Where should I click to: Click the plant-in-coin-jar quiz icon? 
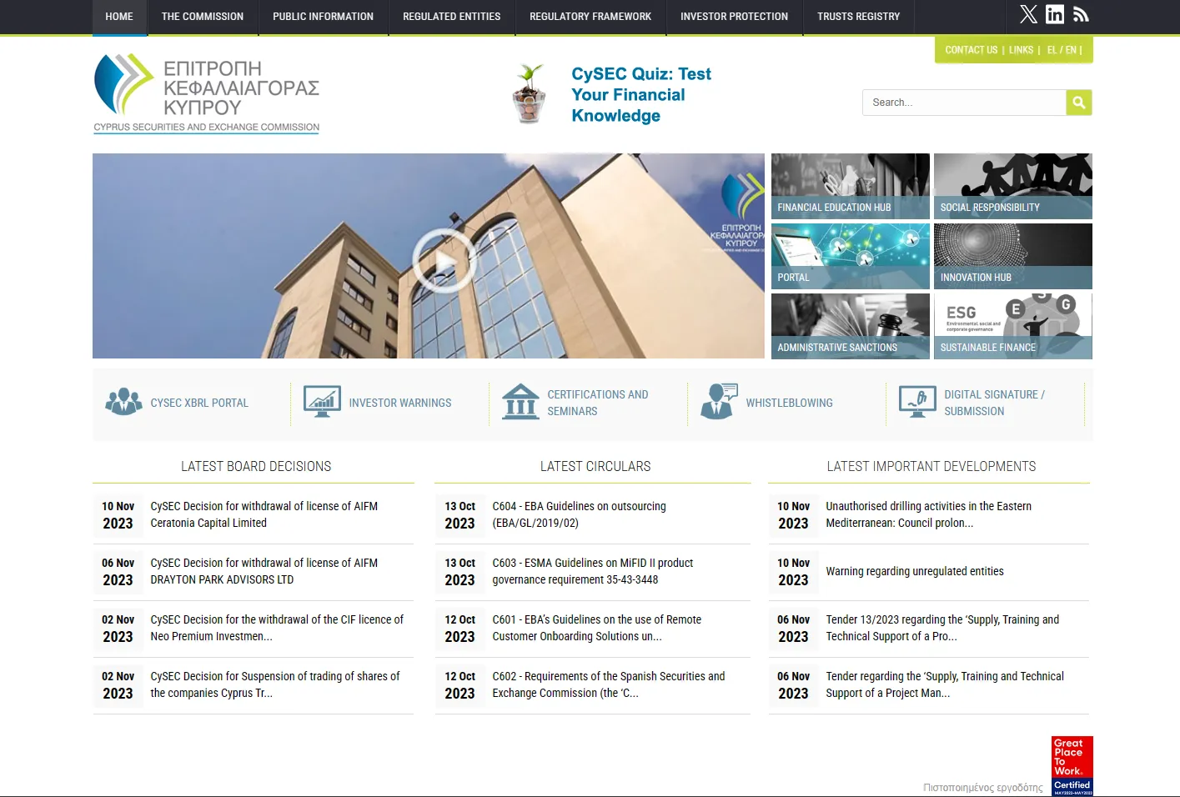coord(529,94)
